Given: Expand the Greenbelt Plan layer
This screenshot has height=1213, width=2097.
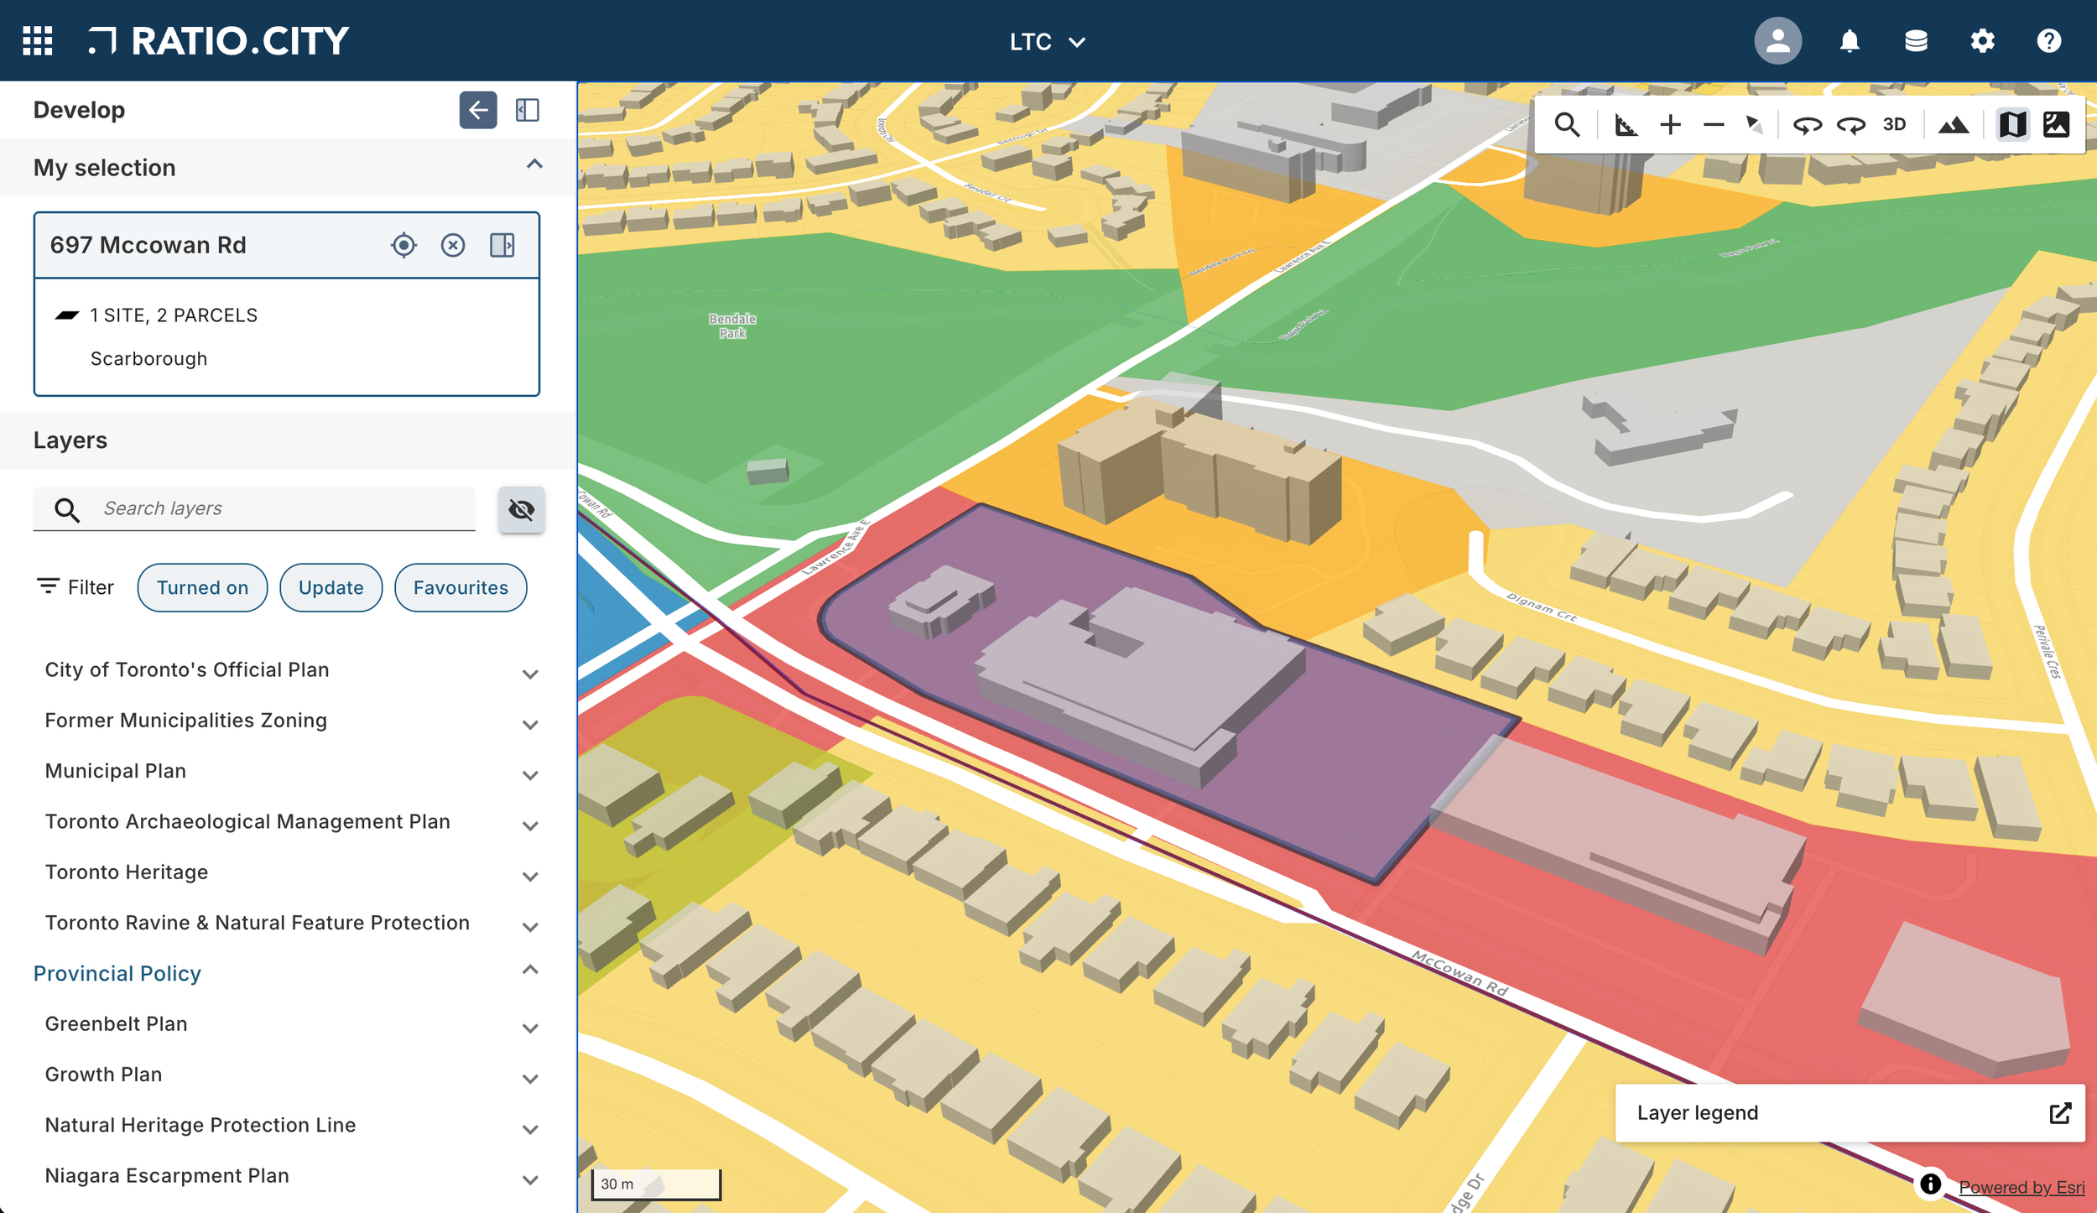Looking at the screenshot, I should pyautogui.click(x=529, y=1025).
